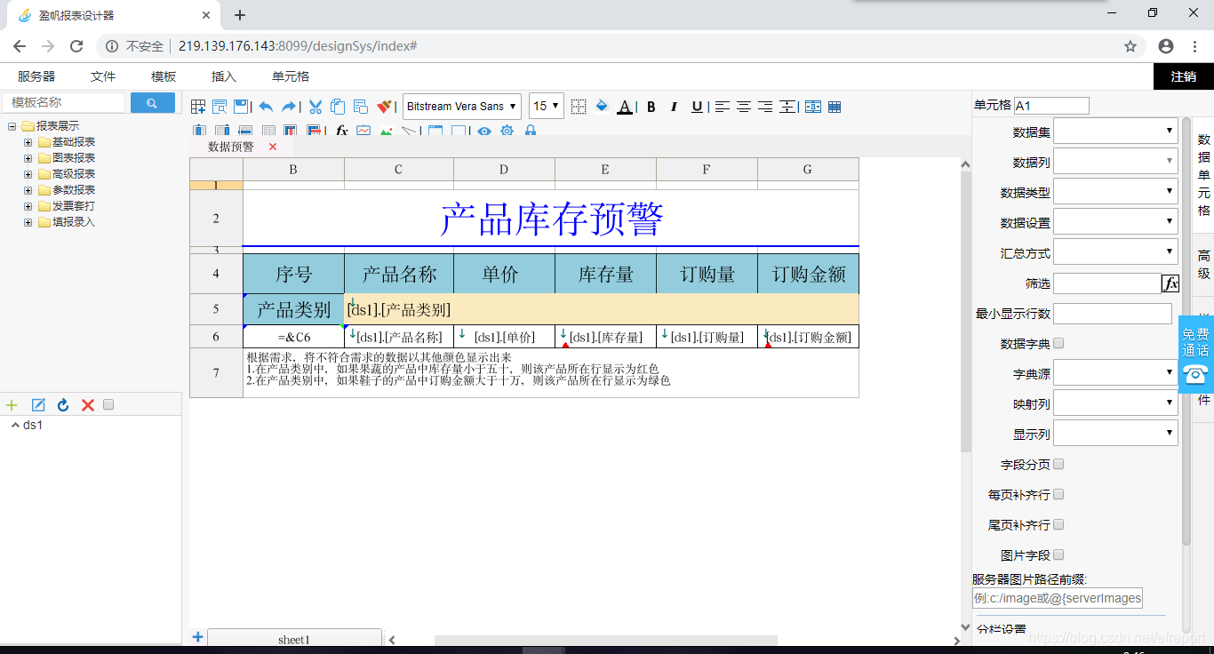Click the split cells grid icon

[x=835, y=107]
